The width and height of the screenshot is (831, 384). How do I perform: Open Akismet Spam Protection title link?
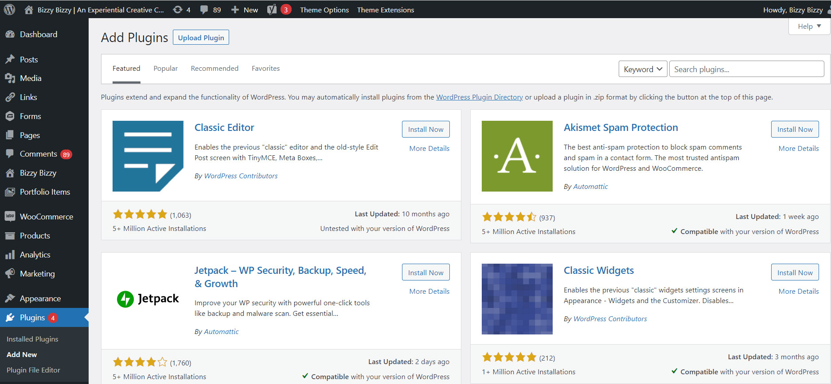click(x=621, y=127)
